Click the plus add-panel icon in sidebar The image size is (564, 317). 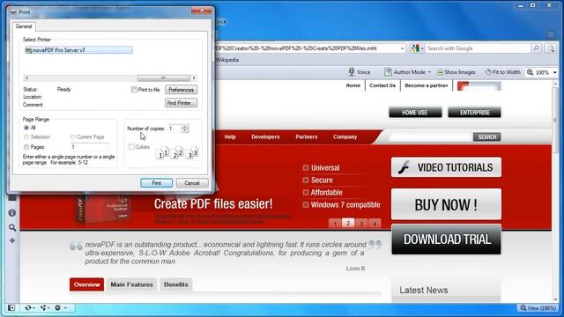click(x=12, y=240)
